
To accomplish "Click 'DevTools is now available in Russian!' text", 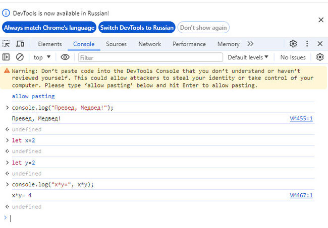I will click(61, 13).
